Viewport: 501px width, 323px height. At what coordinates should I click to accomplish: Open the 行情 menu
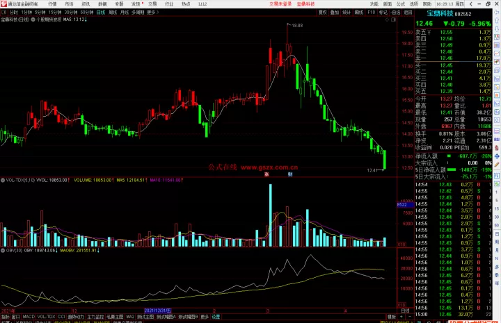(52, 4)
